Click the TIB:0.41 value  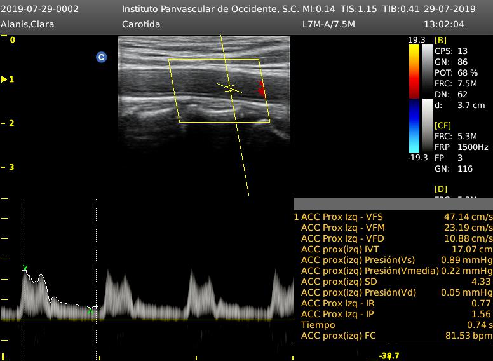point(401,9)
